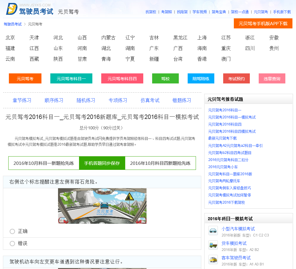Click the falling rocks question image
This screenshot has height=269, width=296.
coord(102,206)
